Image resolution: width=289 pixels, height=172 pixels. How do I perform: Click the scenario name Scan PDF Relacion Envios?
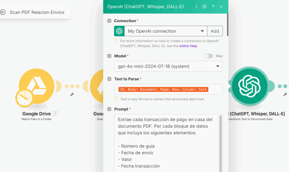point(37,12)
